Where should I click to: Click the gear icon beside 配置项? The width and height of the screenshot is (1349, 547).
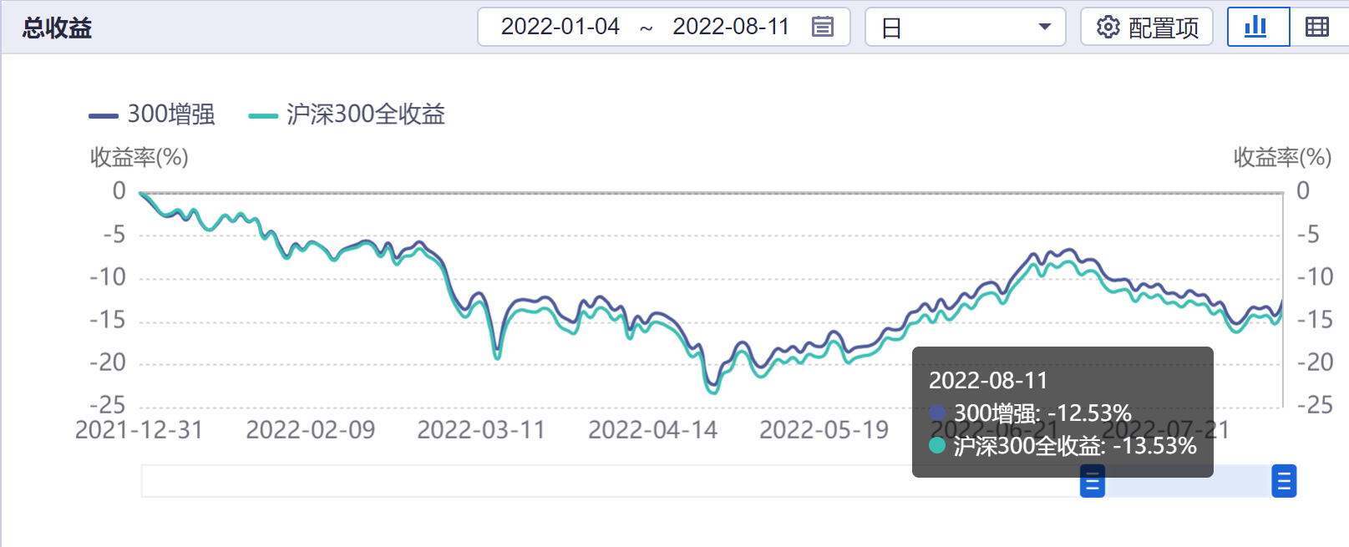coord(1108,27)
